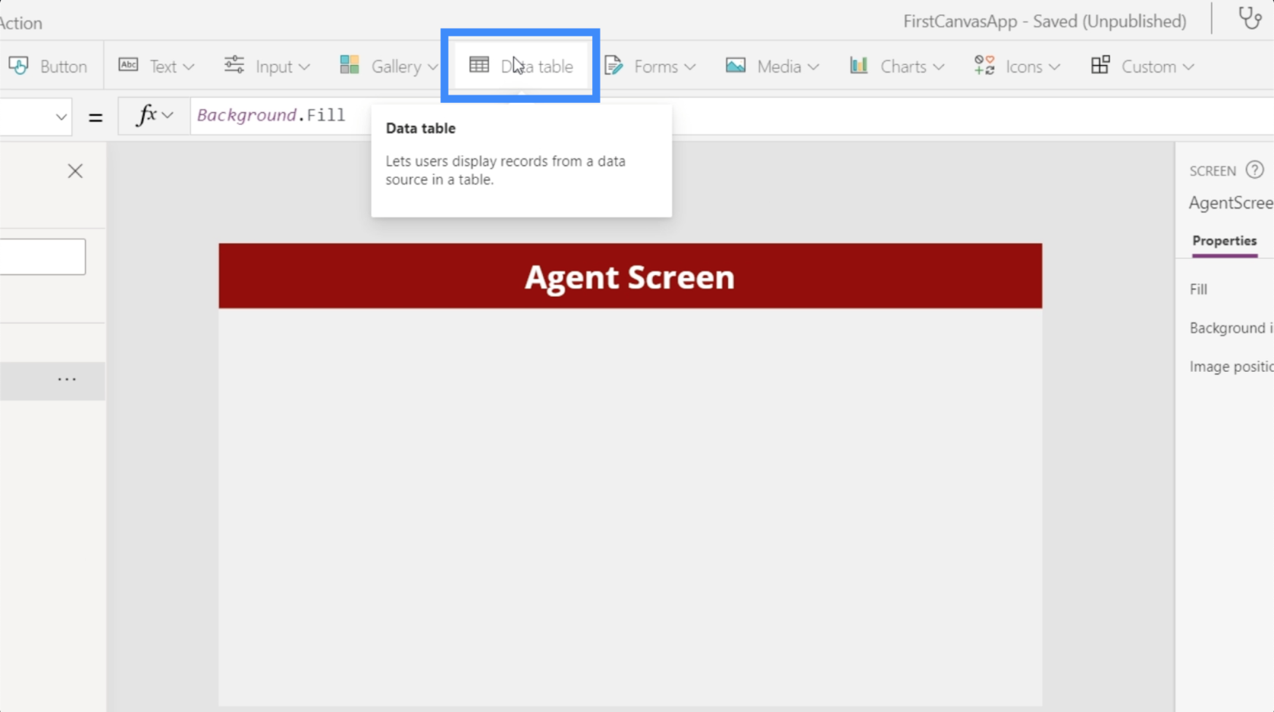Viewport: 1274px width, 712px height.
Task: Click the Data table grid icon
Action: point(479,65)
